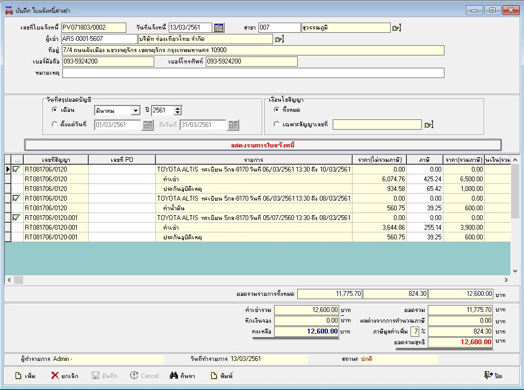Open calendar picker next to invoice date 13/03/2561

click(x=219, y=27)
